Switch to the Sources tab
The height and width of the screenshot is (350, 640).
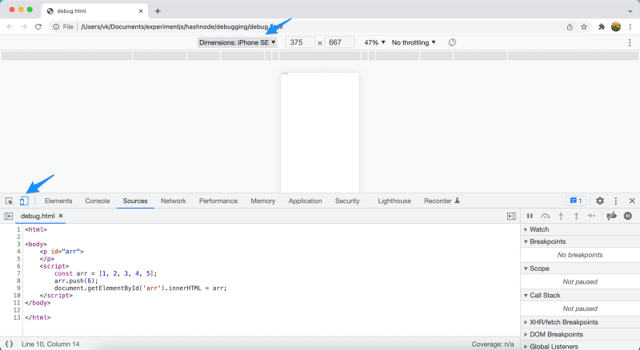[x=135, y=201]
